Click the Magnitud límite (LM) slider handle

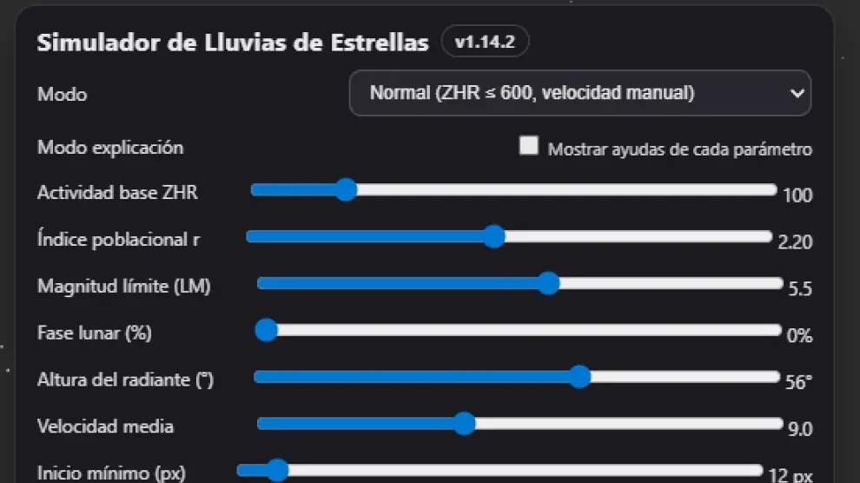click(x=548, y=283)
